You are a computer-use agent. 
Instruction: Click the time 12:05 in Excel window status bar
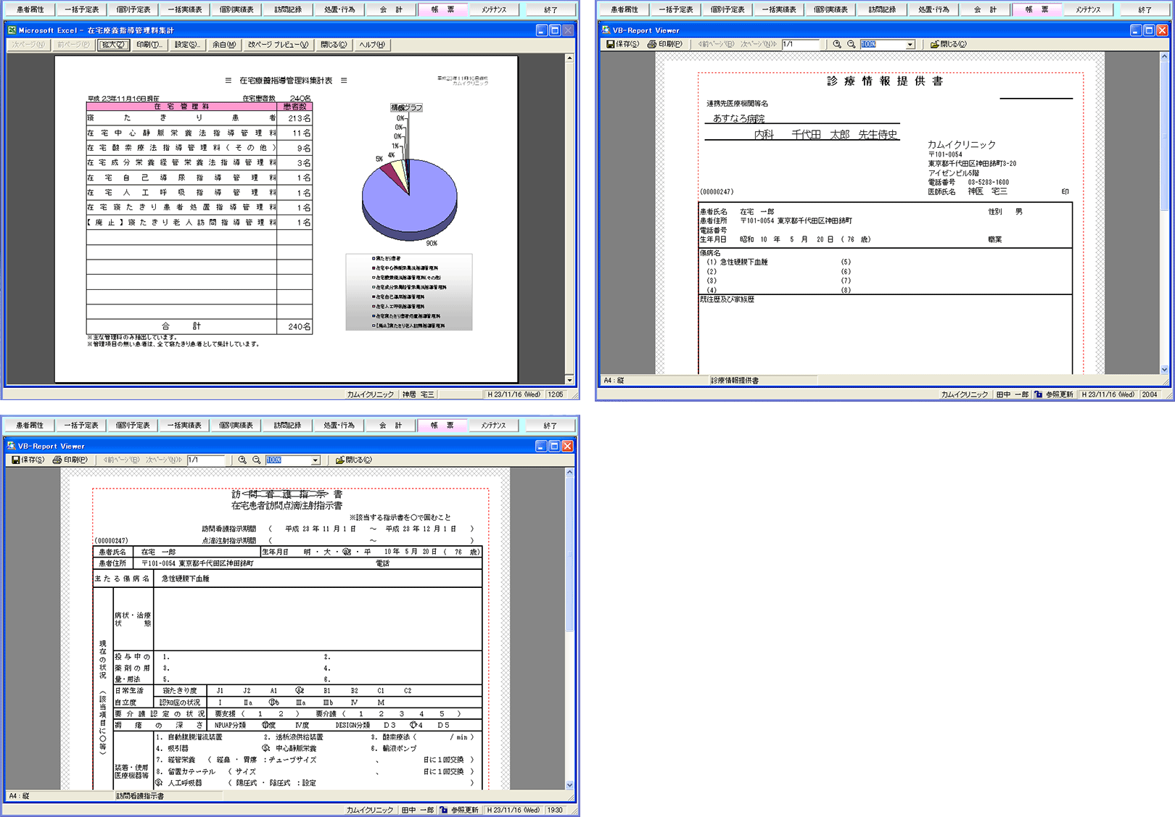pyautogui.click(x=556, y=394)
